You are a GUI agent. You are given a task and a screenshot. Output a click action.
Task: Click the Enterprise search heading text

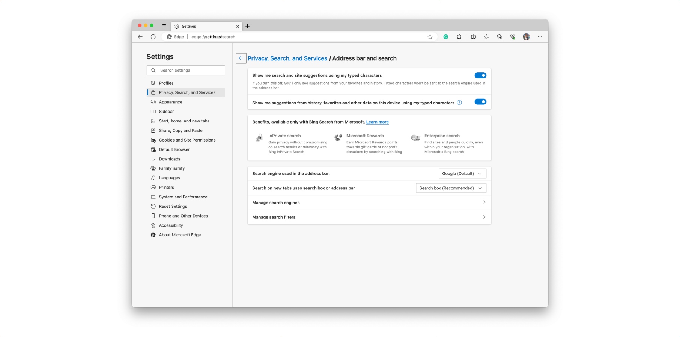point(442,136)
